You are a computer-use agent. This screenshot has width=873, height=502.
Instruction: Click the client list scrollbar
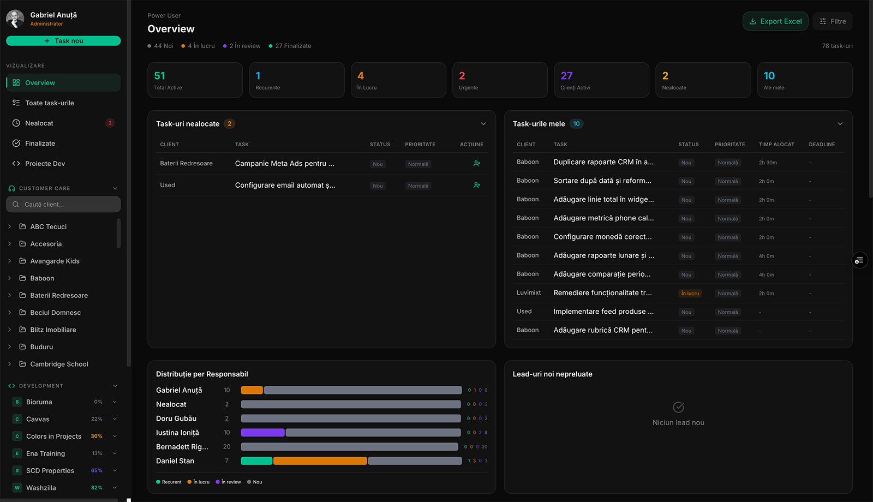coord(118,234)
